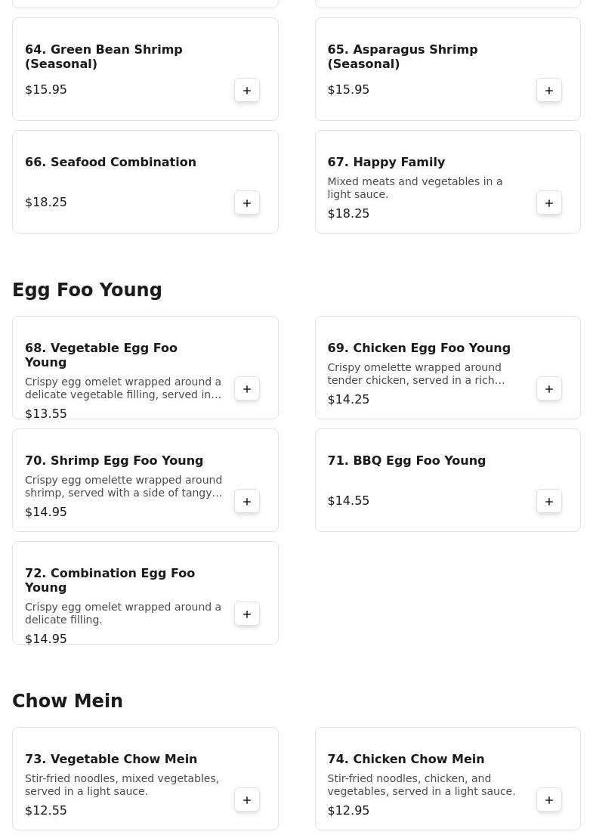Add Asparagus Shrimp using plus button
Viewport: 593px width, 835px height.
click(549, 91)
